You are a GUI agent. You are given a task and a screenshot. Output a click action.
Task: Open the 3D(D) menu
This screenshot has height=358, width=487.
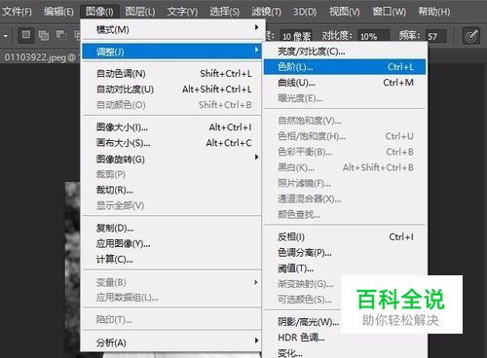tap(305, 12)
